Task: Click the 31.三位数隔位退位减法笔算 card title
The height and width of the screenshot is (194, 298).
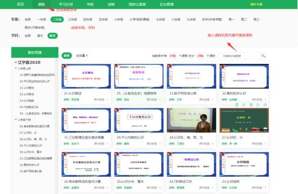Action: pyautogui.click(x=84, y=137)
